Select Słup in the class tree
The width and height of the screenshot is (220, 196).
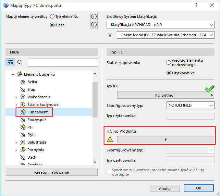[x=31, y=89]
